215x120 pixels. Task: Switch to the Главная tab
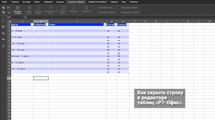[15, 2]
